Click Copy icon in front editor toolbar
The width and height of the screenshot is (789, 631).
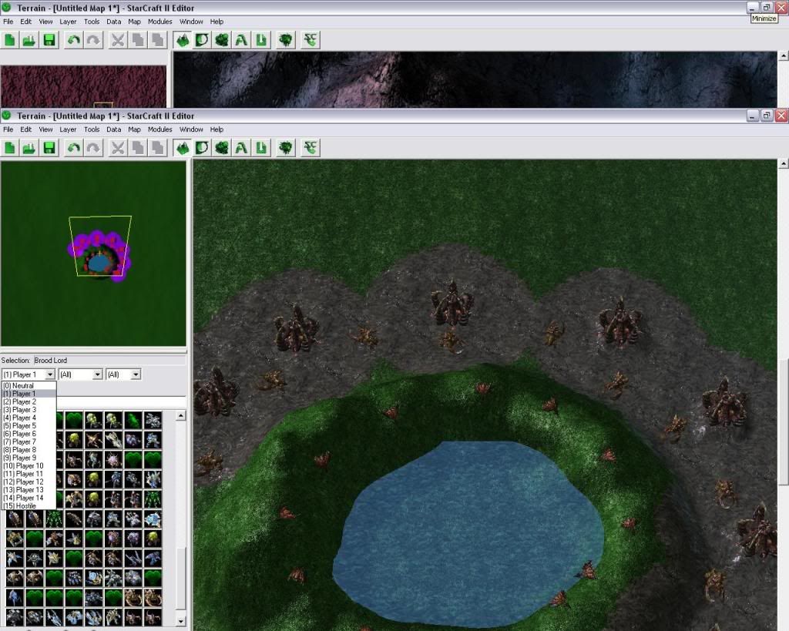138,148
